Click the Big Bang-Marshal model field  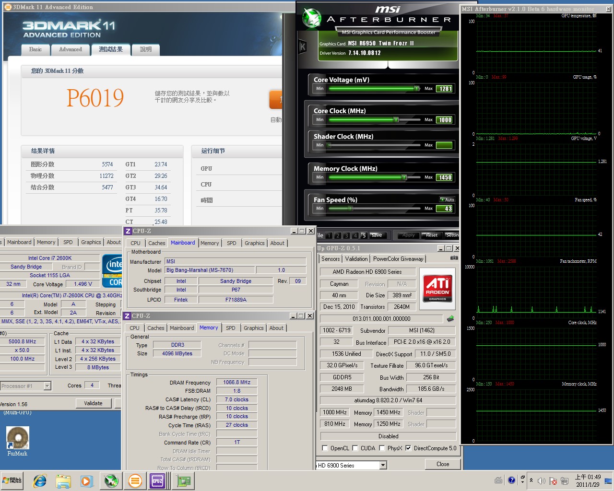click(x=210, y=270)
